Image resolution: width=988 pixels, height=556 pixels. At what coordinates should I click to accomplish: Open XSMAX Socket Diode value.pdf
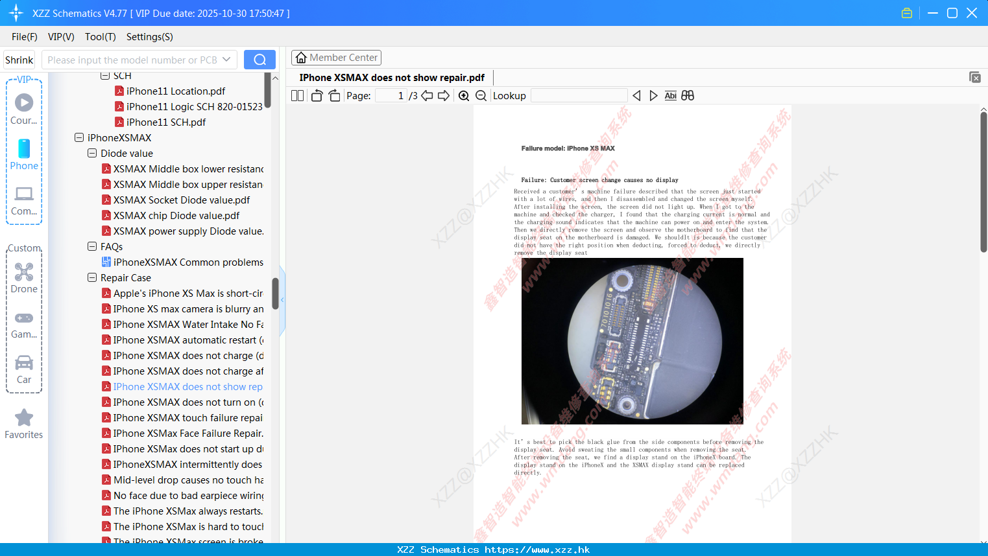tap(176, 200)
